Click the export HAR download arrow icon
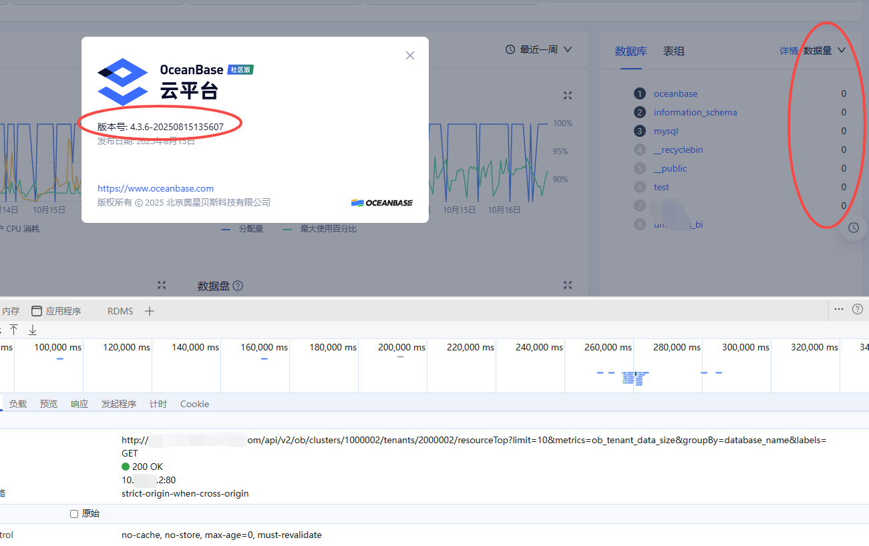The width and height of the screenshot is (869, 546). pyautogui.click(x=33, y=330)
